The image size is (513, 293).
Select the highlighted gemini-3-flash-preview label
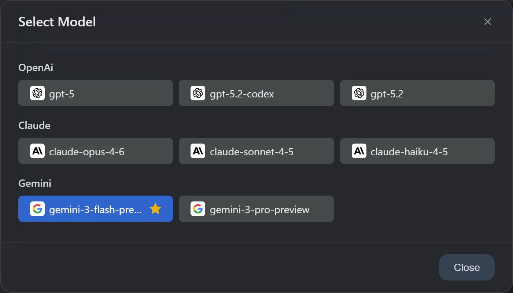tap(95, 210)
